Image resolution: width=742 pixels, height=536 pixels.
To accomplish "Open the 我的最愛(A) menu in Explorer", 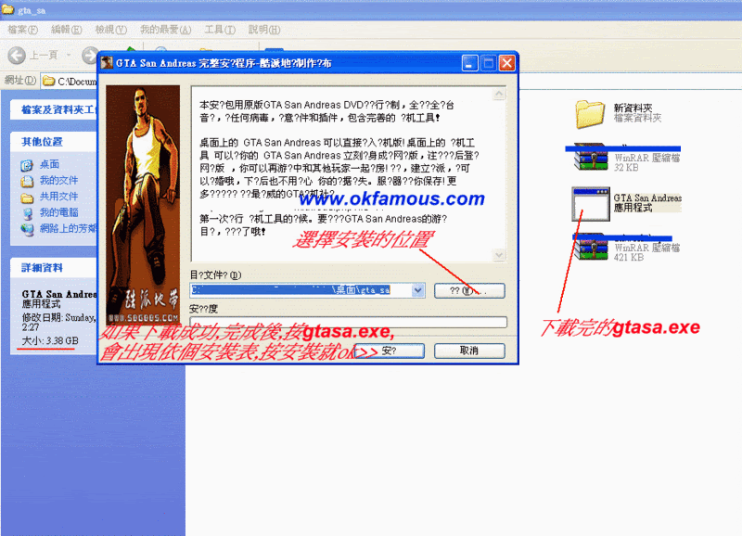I will [x=166, y=30].
